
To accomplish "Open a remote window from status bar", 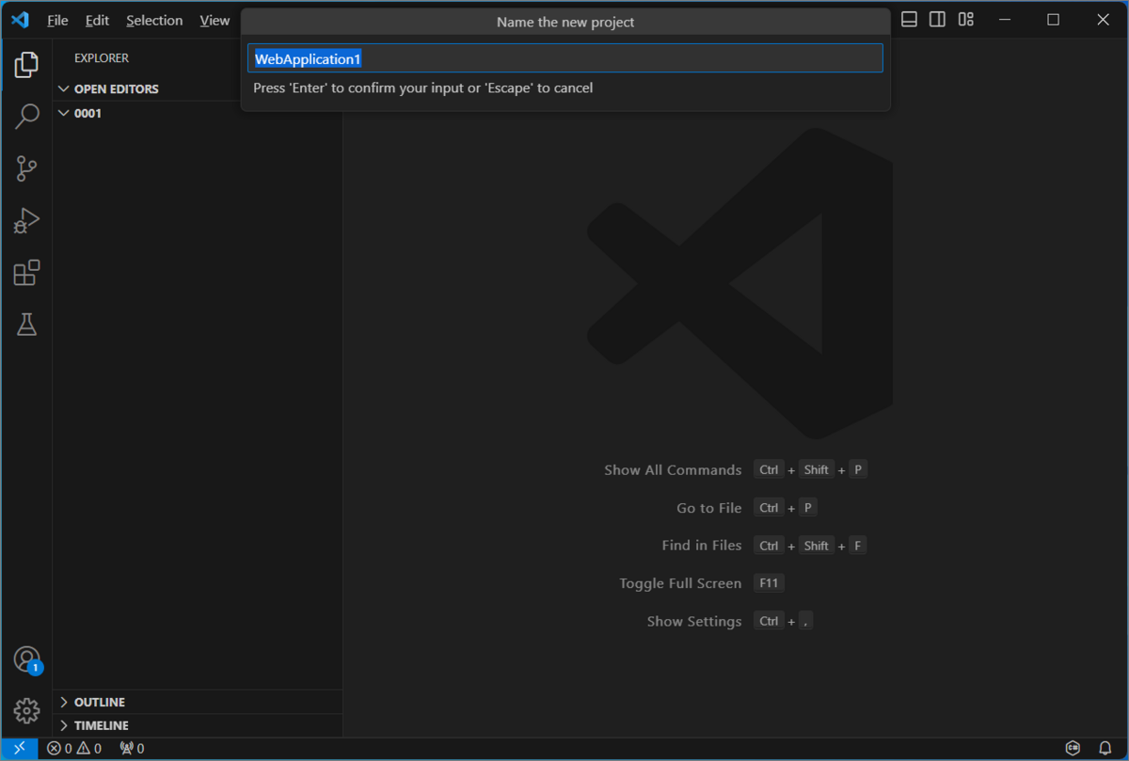I will click(20, 749).
